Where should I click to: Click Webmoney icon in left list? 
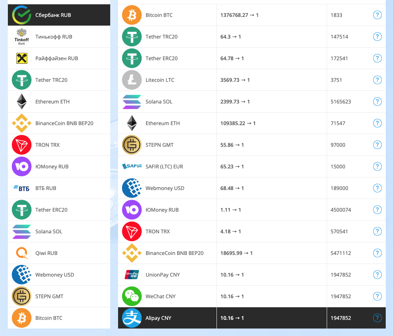tap(22, 275)
